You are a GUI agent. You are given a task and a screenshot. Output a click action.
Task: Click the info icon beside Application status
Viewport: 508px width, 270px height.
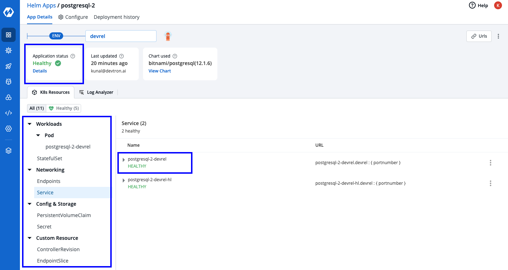point(73,56)
